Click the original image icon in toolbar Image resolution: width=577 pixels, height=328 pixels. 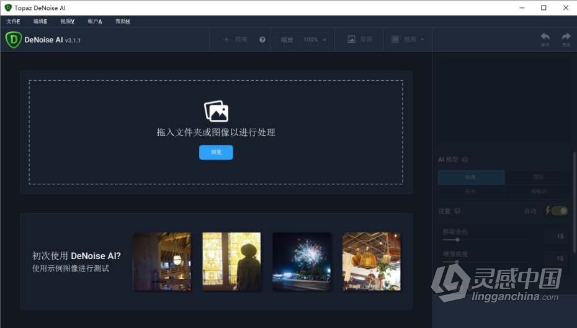coord(351,39)
